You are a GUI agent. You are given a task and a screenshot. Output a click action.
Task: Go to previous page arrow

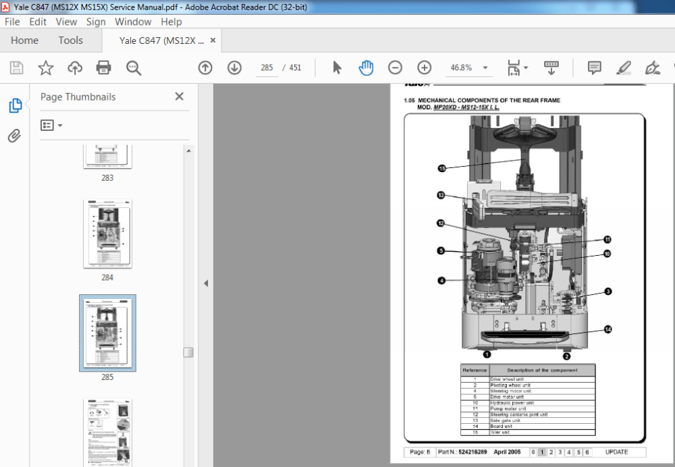point(205,67)
